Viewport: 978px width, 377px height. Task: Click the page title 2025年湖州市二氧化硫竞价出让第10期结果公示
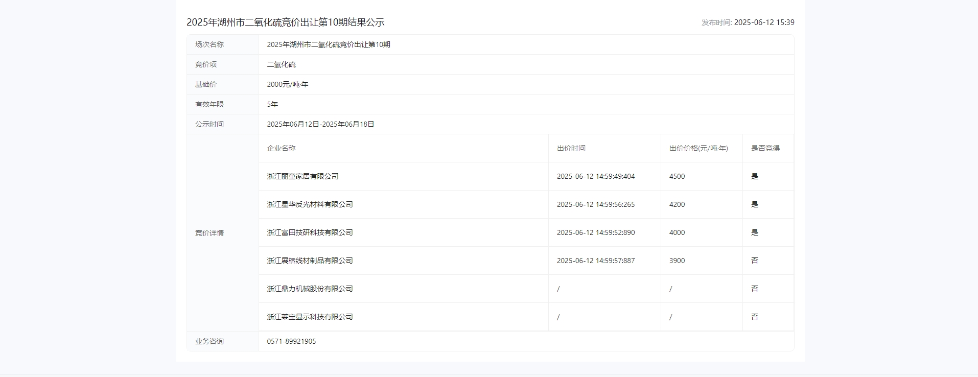(x=285, y=22)
